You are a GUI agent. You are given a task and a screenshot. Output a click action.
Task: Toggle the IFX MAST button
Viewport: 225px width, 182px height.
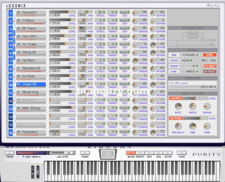[210, 66]
